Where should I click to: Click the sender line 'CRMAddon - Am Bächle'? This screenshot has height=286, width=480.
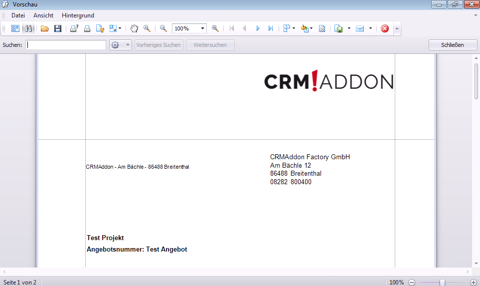click(x=138, y=167)
